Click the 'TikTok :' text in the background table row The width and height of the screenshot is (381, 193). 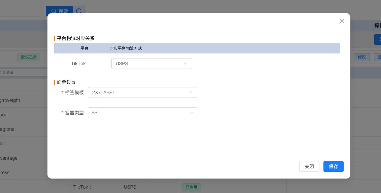82,187
